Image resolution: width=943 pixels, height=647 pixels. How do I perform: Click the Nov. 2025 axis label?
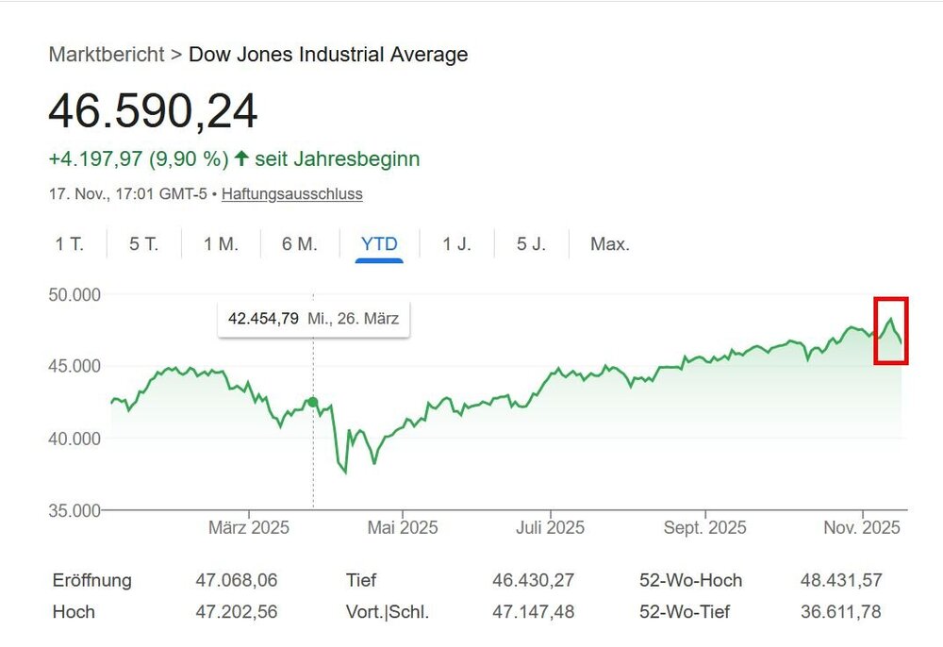862,528
